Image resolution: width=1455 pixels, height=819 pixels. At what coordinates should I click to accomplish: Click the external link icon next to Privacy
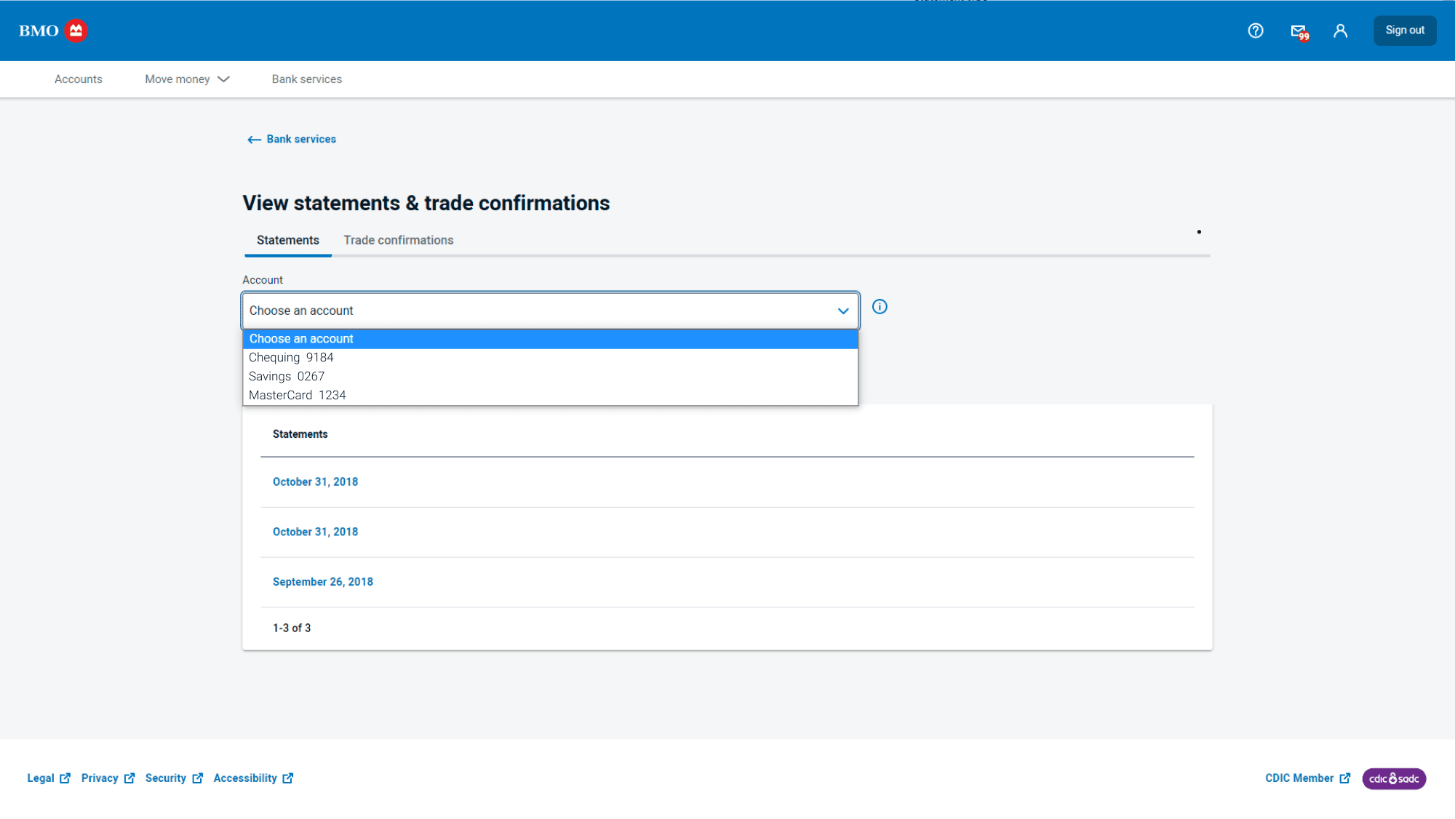point(129,778)
